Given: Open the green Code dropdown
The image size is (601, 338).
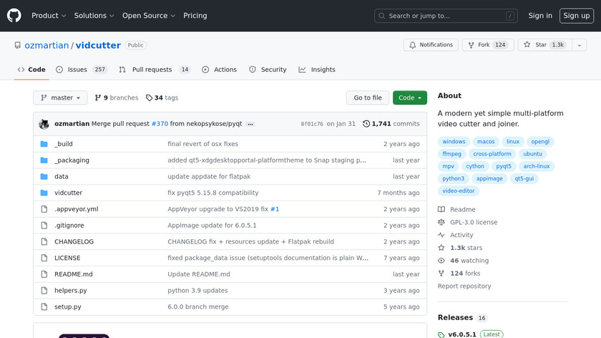Looking at the screenshot, I should click(x=410, y=98).
